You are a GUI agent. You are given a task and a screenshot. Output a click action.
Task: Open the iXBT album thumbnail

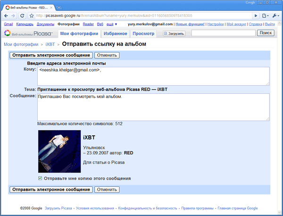[59, 151]
